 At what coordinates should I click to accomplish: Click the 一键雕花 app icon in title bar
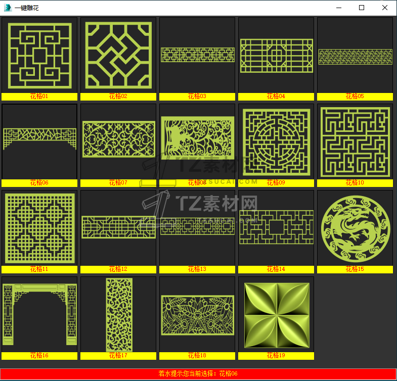(x=8, y=8)
